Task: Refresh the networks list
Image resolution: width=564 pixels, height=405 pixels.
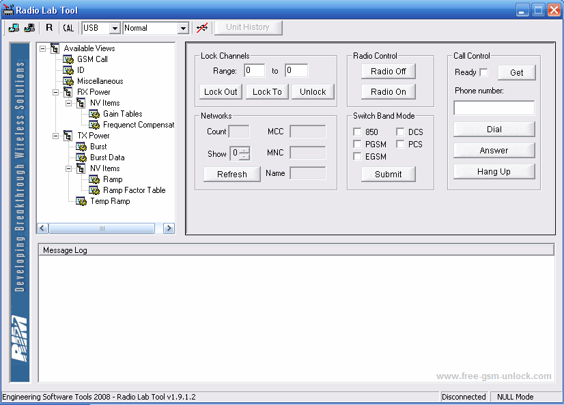Action: point(232,174)
